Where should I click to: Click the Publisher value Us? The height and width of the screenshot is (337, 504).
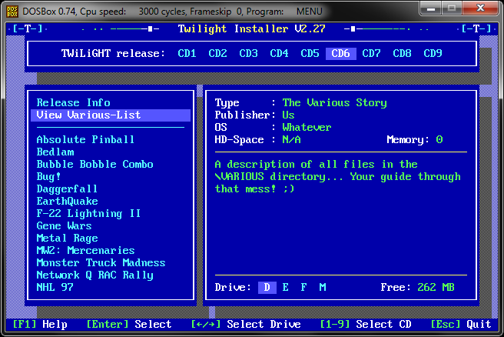pyautogui.click(x=288, y=115)
